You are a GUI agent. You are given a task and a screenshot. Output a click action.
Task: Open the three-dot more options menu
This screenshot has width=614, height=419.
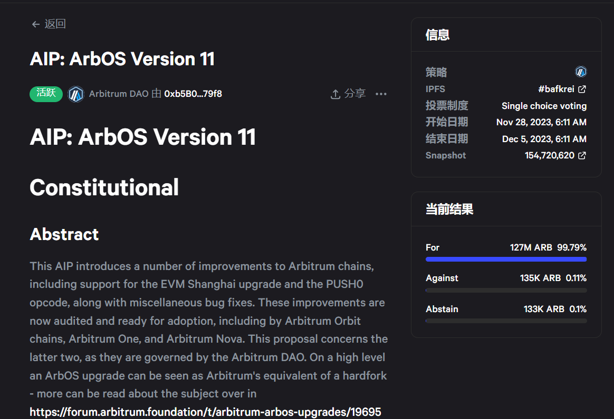tap(381, 94)
